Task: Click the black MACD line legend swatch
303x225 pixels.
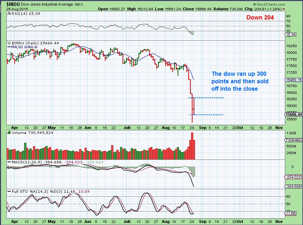Action: [9, 162]
